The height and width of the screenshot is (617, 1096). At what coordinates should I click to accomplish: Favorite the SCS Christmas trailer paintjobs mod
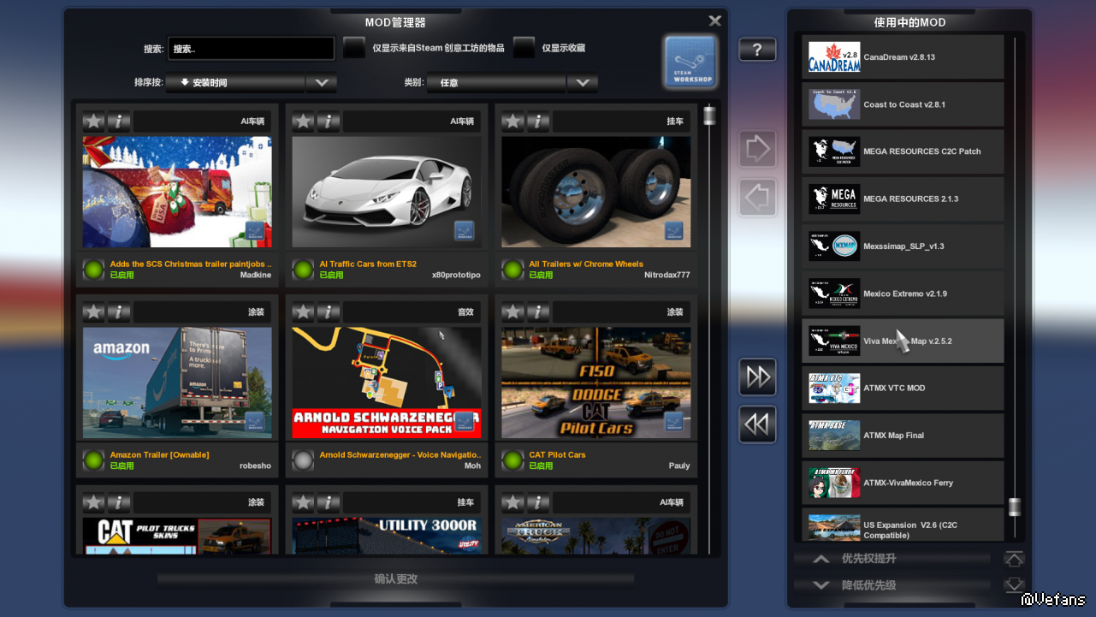tap(93, 122)
